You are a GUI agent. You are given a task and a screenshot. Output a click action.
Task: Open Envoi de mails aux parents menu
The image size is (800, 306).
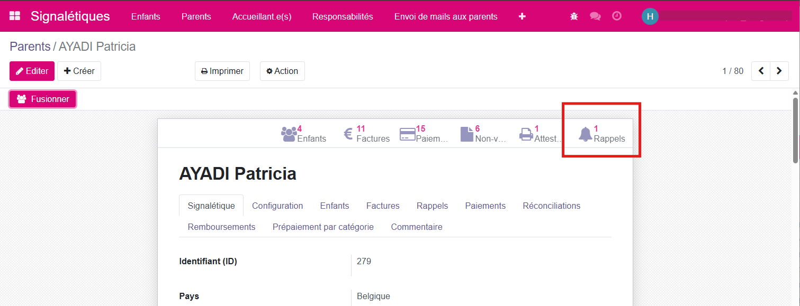[x=446, y=16]
